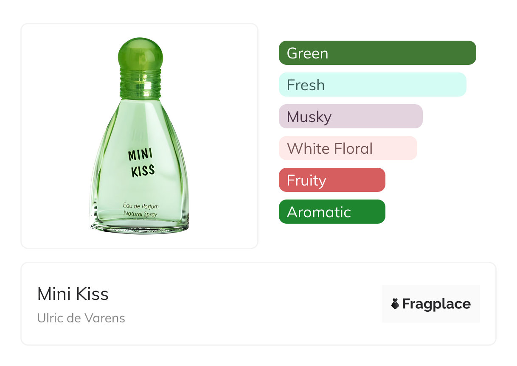Image resolution: width=517 pixels, height=366 pixels.
Task: Click the Eau de Parfum bottle text
Action: pyautogui.click(x=140, y=206)
